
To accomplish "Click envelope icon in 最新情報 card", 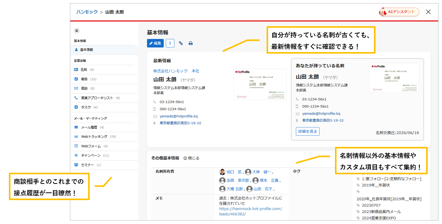I will click(155, 116).
